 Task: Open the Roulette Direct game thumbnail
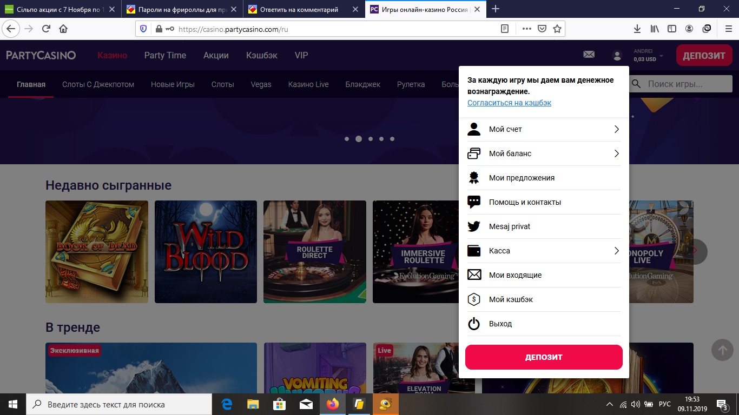(x=315, y=252)
